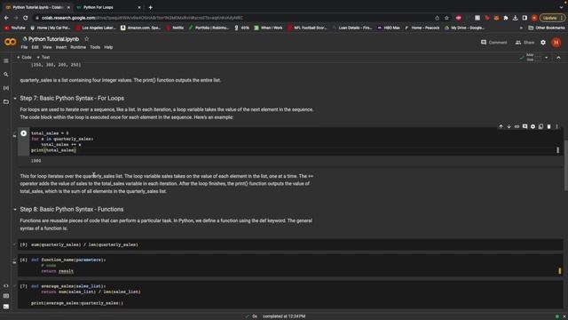Open Colab settings gear in header
The height and width of the screenshot is (320, 568).
[x=543, y=43]
